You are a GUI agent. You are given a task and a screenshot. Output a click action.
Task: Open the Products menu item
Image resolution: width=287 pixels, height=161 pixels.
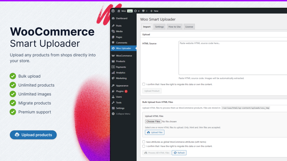pos(123,61)
